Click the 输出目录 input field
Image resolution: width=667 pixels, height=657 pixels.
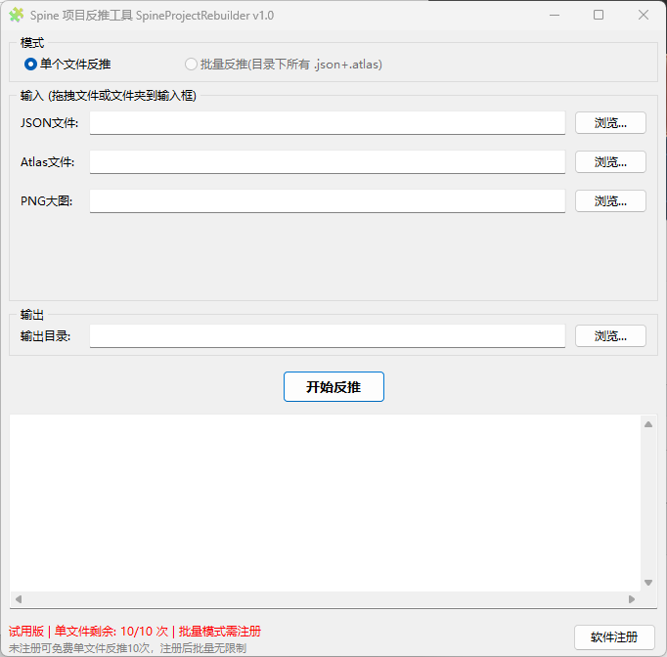[x=327, y=336]
